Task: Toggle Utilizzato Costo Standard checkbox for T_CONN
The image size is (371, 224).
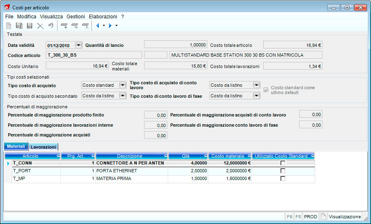Action: tap(283, 163)
